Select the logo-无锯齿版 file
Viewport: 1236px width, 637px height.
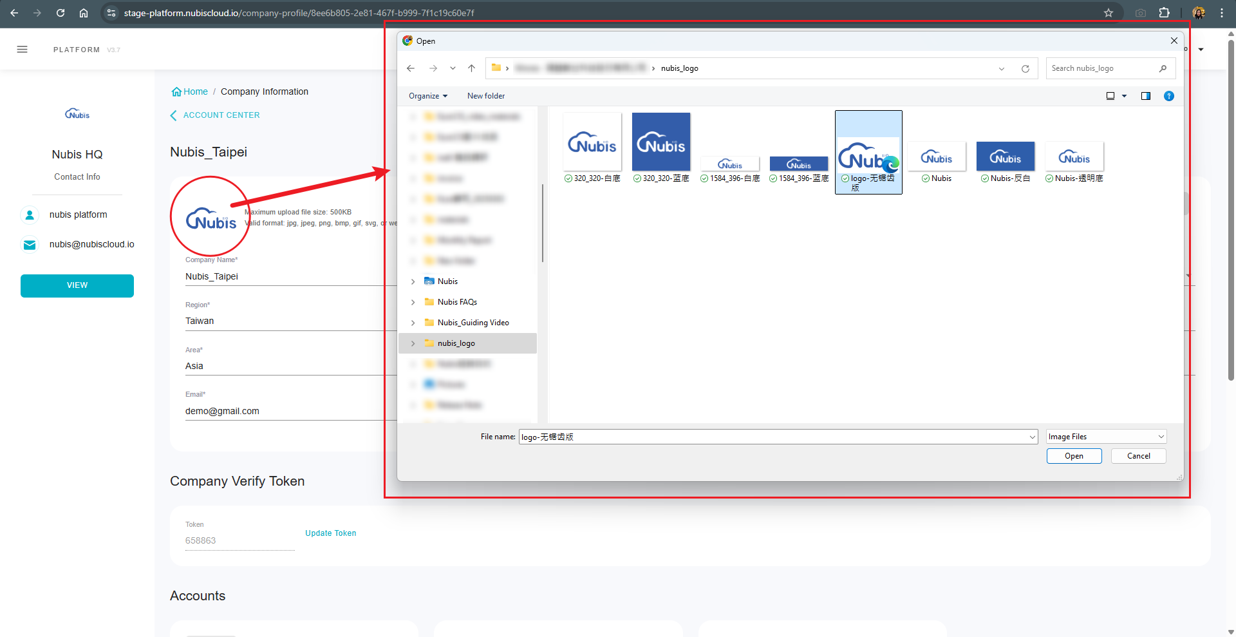click(868, 152)
